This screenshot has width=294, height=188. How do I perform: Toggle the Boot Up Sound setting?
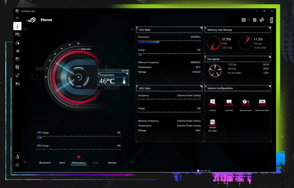[x=245, y=102]
